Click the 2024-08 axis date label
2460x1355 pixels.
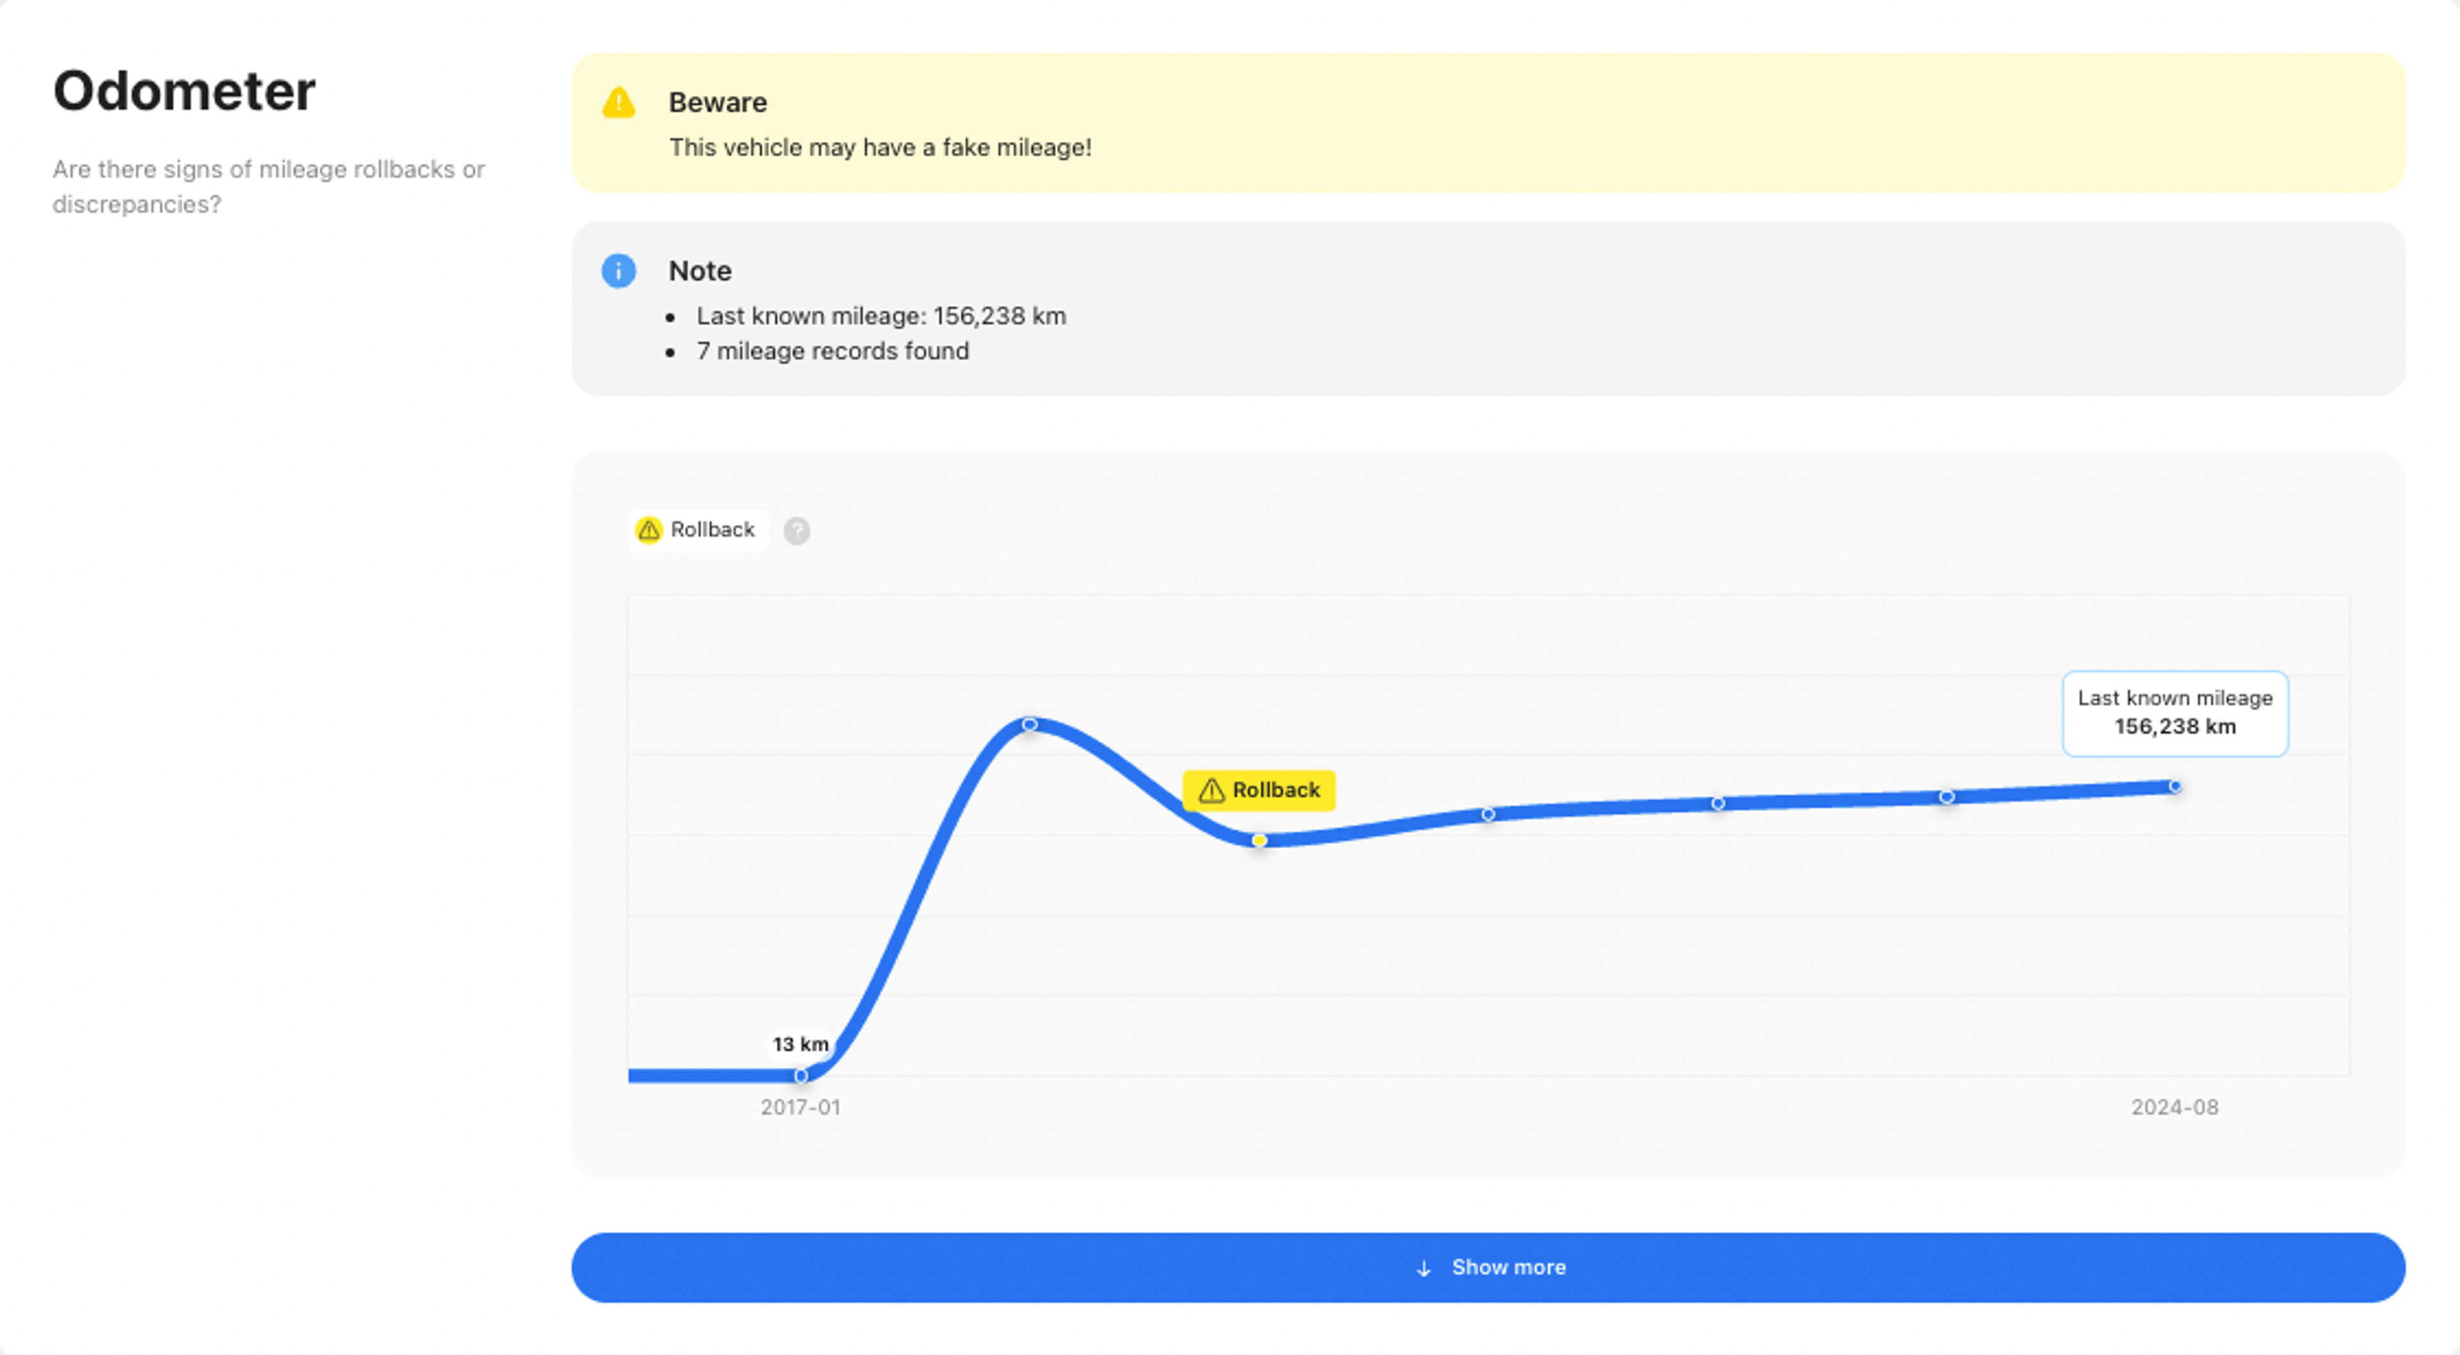click(x=2174, y=1108)
